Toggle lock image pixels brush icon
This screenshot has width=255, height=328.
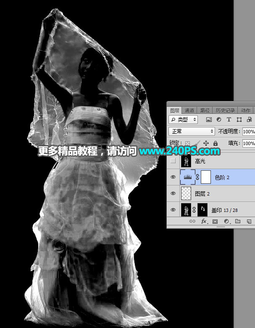point(197,143)
